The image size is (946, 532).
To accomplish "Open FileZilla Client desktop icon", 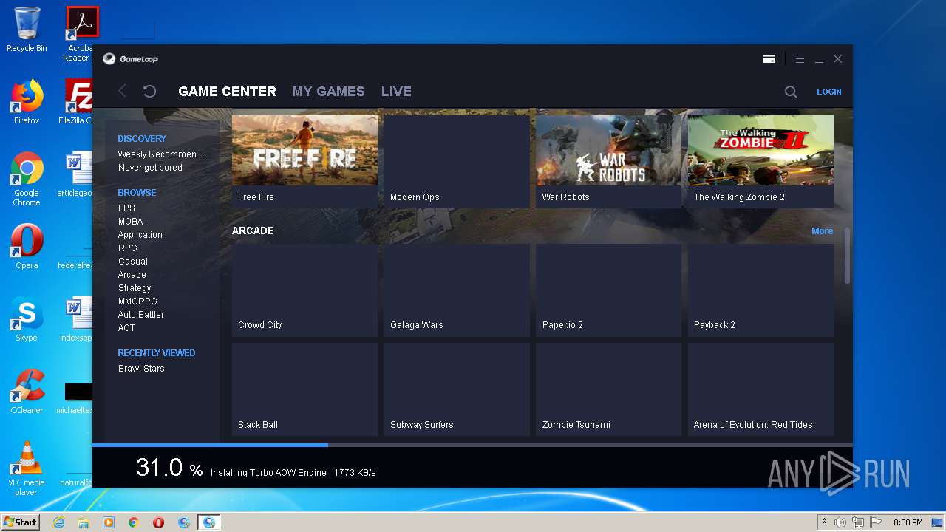I will point(77,102).
